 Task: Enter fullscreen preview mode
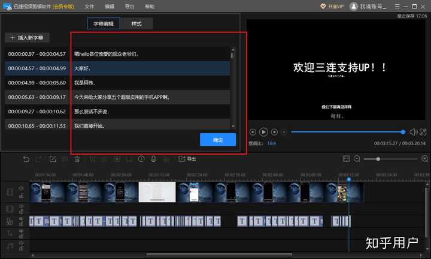(423, 132)
